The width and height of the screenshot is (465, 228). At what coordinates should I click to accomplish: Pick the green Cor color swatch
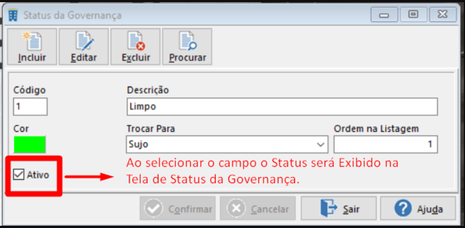(x=29, y=144)
